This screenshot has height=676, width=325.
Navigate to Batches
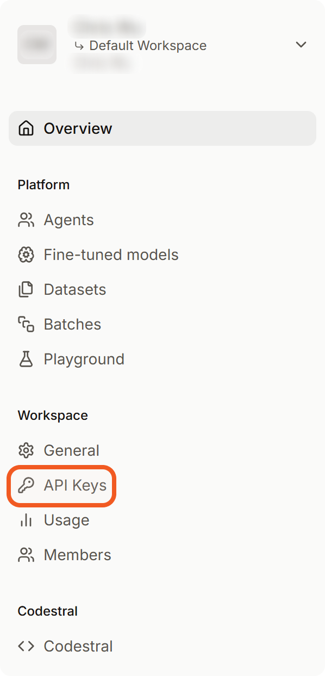click(72, 324)
